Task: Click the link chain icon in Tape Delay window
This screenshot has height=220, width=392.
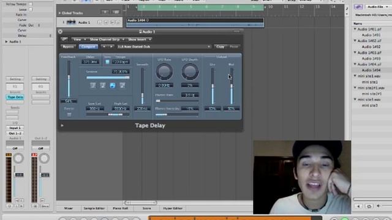Action: pyautogui.click(x=64, y=39)
